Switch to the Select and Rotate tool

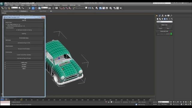coord(36,8)
